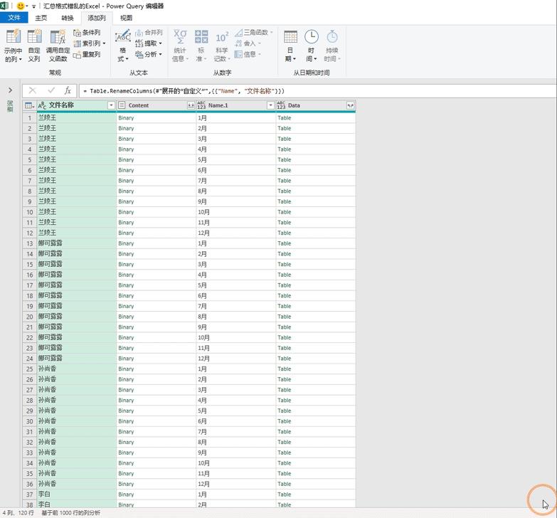Image resolution: width=557 pixels, height=518 pixels.
Task: Open the 文件 (File) menu
Action: 14,18
